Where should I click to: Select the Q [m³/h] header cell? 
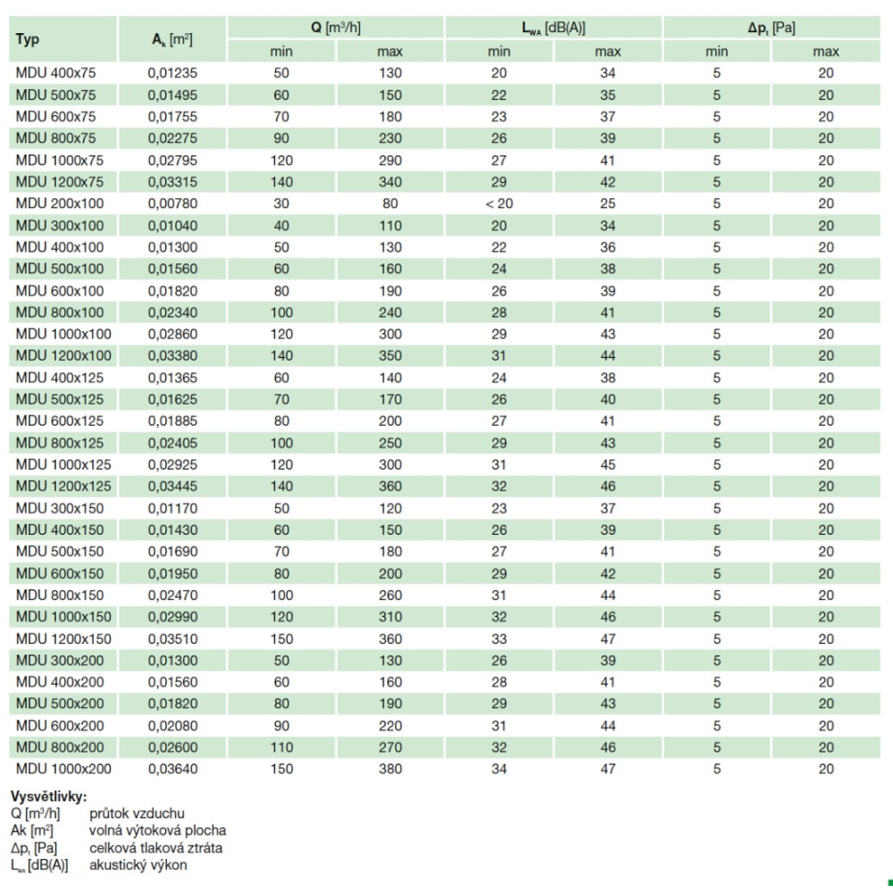[x=335, y=29]
